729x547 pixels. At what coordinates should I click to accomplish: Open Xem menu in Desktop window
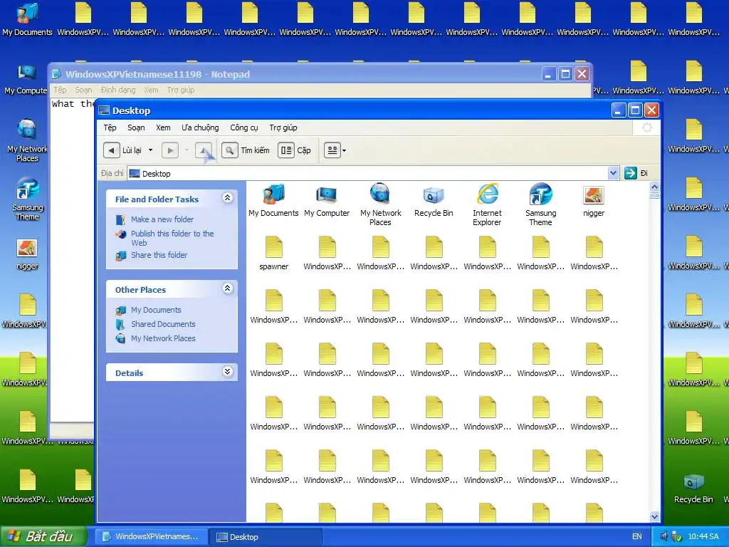pyautogui.click(x=163, y=127)
